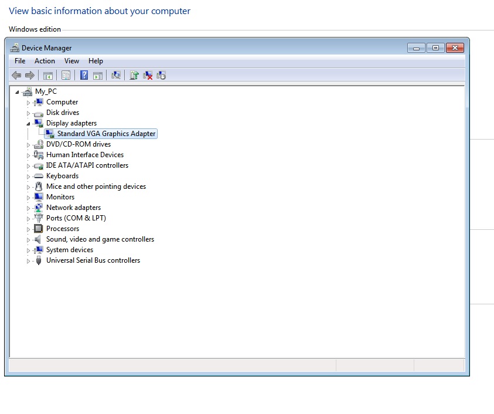Update driver software for selected device
494x414 pixels.
pos(134,75)
